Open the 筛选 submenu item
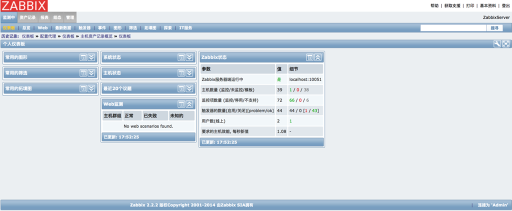Image resolution: width=512 pixels, height=211 pixels. 133,28
